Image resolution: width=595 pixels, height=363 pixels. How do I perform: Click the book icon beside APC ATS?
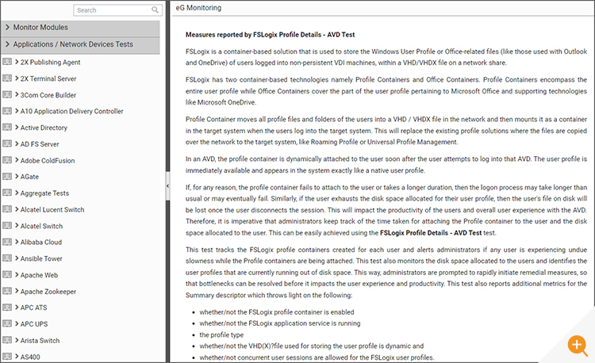pyautogui.click(x=7, y=307)
